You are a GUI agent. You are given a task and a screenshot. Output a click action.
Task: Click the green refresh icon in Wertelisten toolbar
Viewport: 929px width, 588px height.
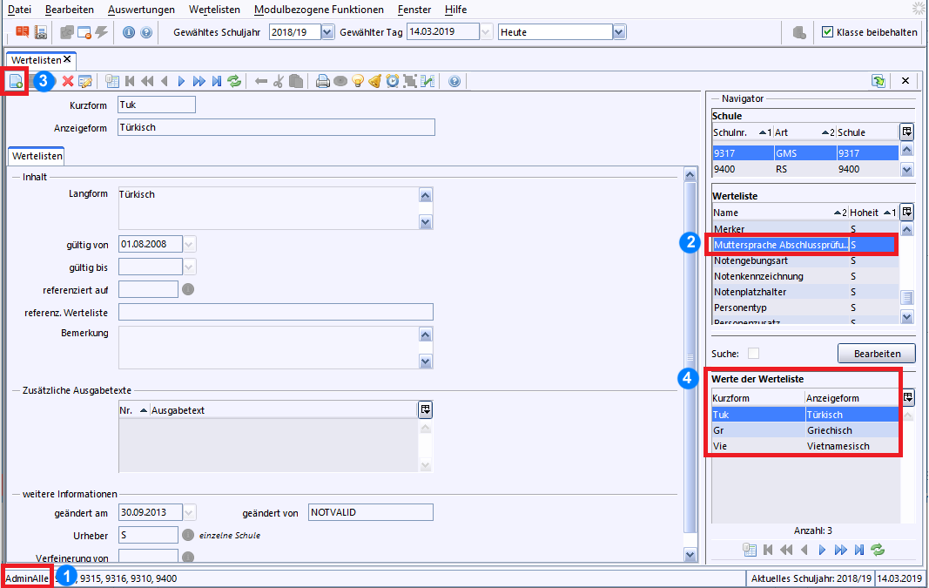(234, 81)
